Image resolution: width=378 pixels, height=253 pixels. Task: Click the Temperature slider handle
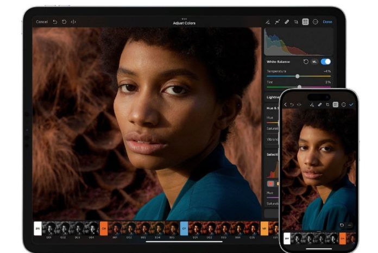[298, 76]
